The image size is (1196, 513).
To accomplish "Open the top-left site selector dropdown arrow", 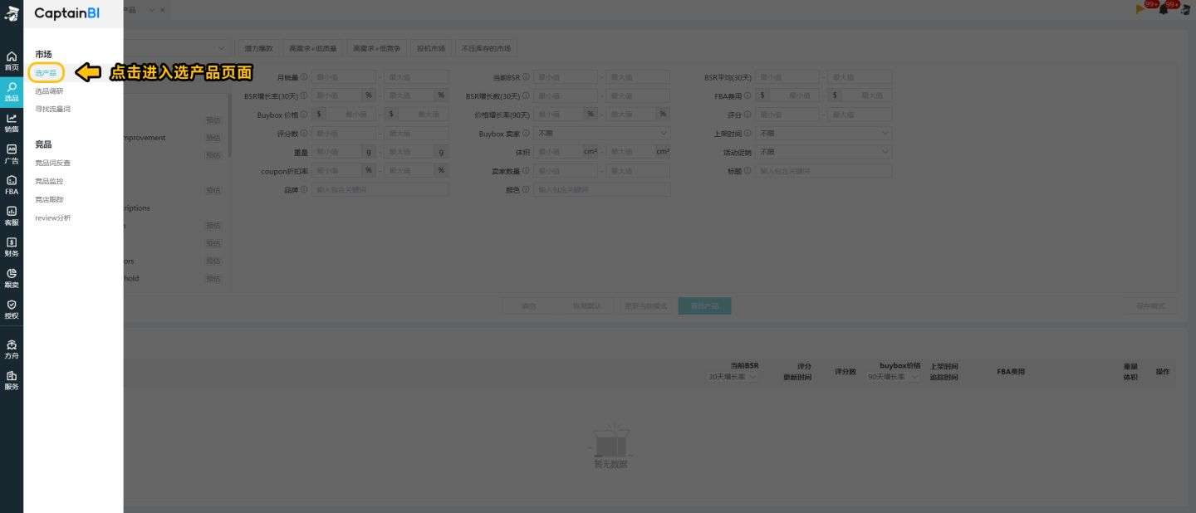I will pyautogui.click(x=221, y=48).
